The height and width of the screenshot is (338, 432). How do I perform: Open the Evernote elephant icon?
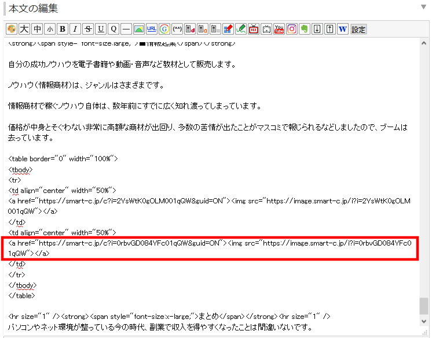point(305,29)
